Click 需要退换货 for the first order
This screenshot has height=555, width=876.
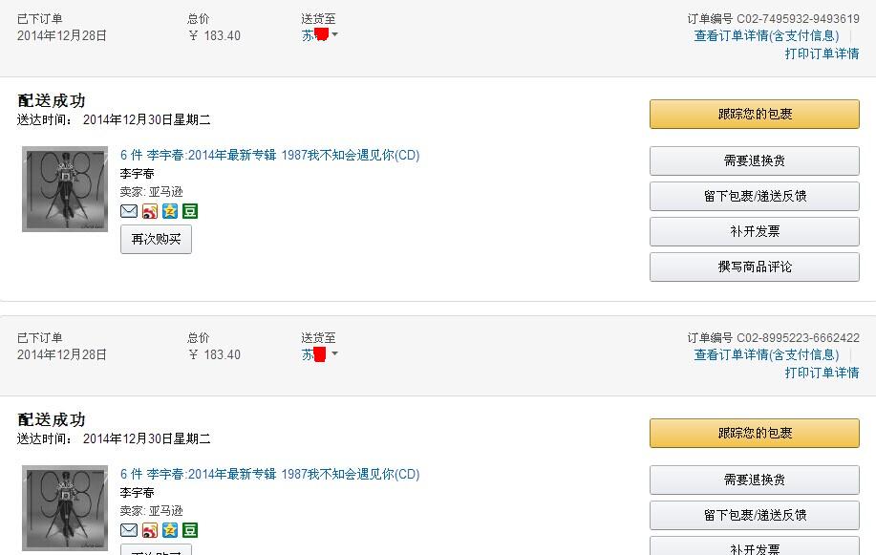(755, 160)
